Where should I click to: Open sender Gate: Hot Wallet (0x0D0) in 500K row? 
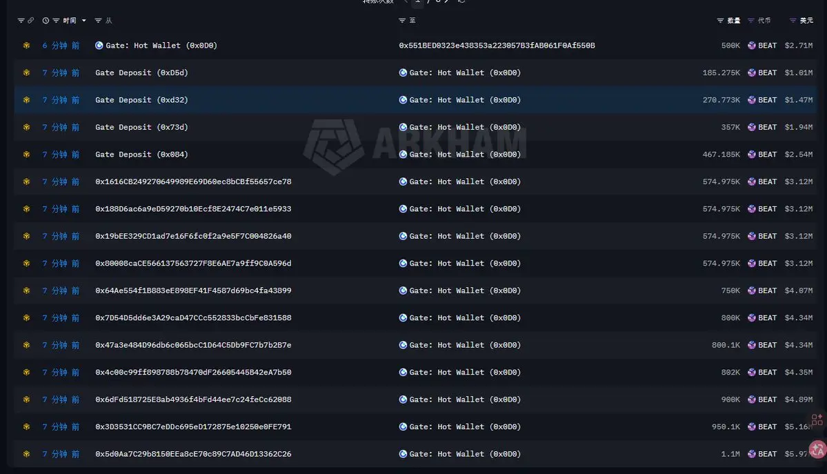(x=161, y=46)
